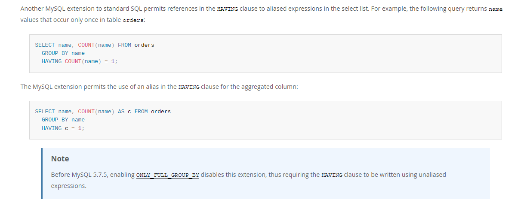This screenshot has width=530, height=209.
Task: Click SELECT keyword in the first code block
Action: point(45,45)
